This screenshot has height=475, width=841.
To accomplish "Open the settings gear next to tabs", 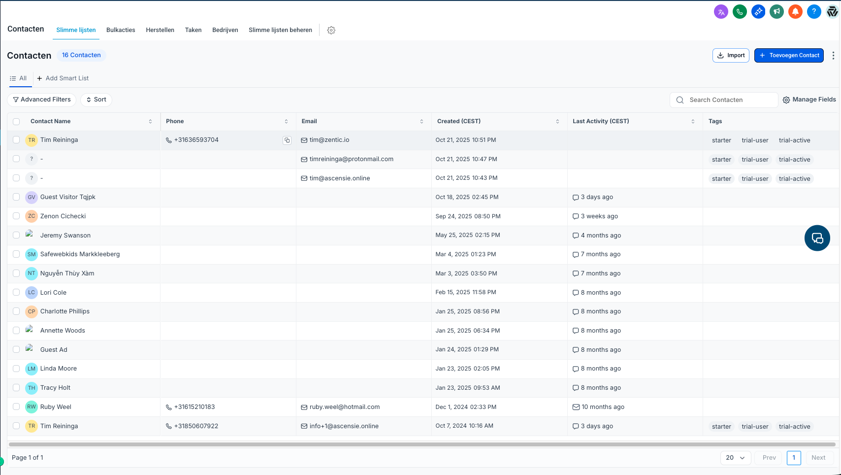I will pyautogui.click(x=331, y=30).
